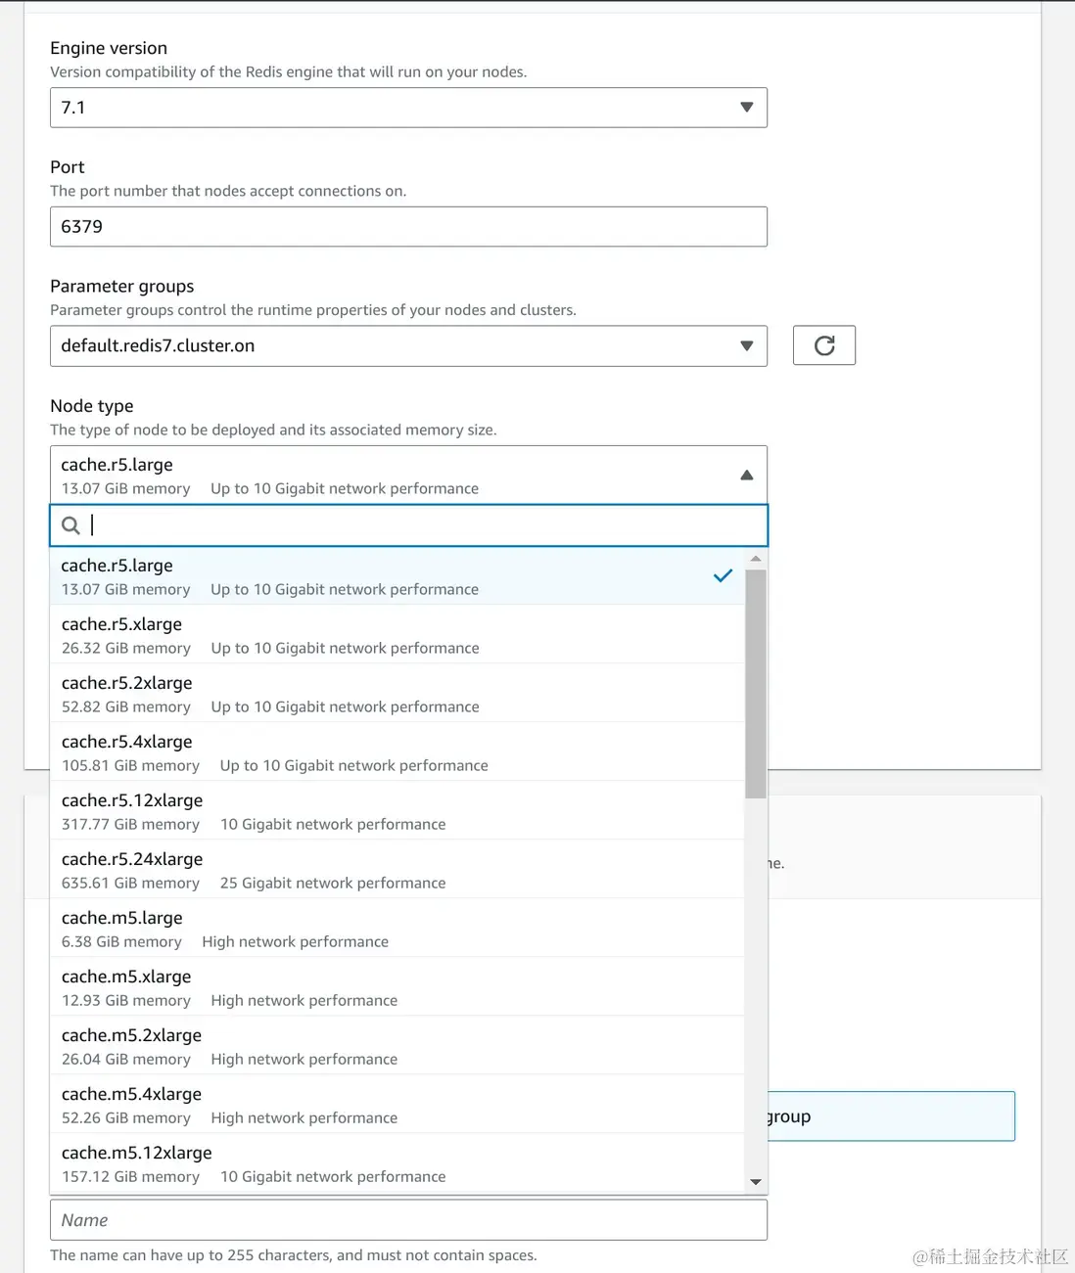Select cache.m5.12xlarge with 157.12 GiB
Image resolution: width=1075 pixels, height=1273 pixels.
397,1163
